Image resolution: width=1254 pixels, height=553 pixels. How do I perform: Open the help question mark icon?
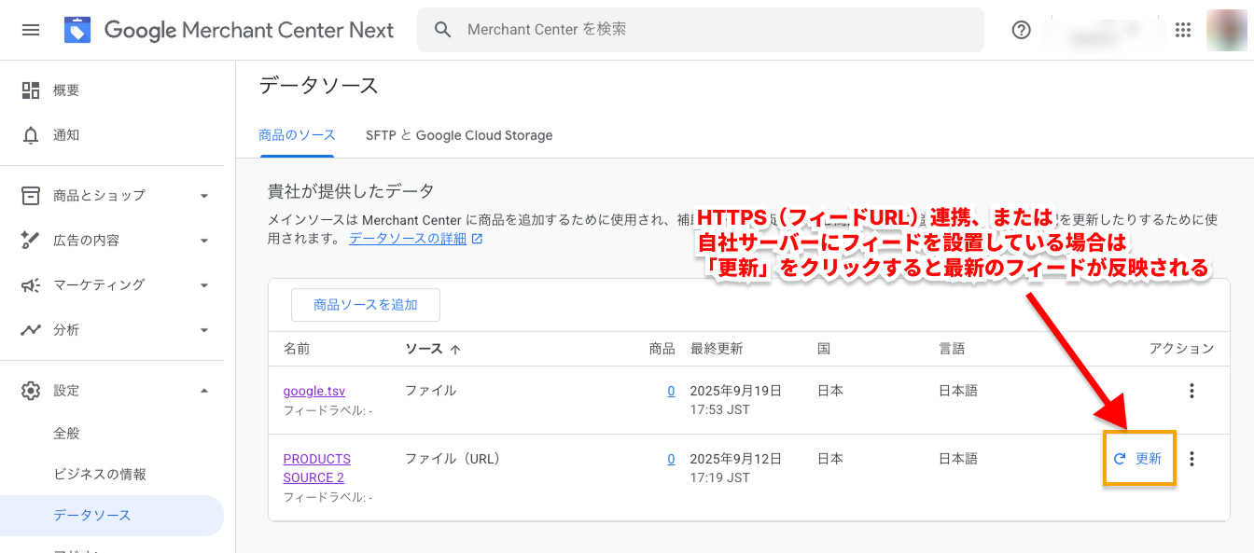tap(1022, 30)
